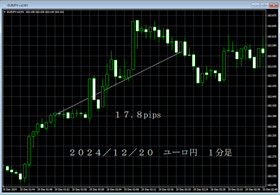The image size is (280, 195).
Task: Click the 163.195 price scale label
Action: click(x=272, y=185)
